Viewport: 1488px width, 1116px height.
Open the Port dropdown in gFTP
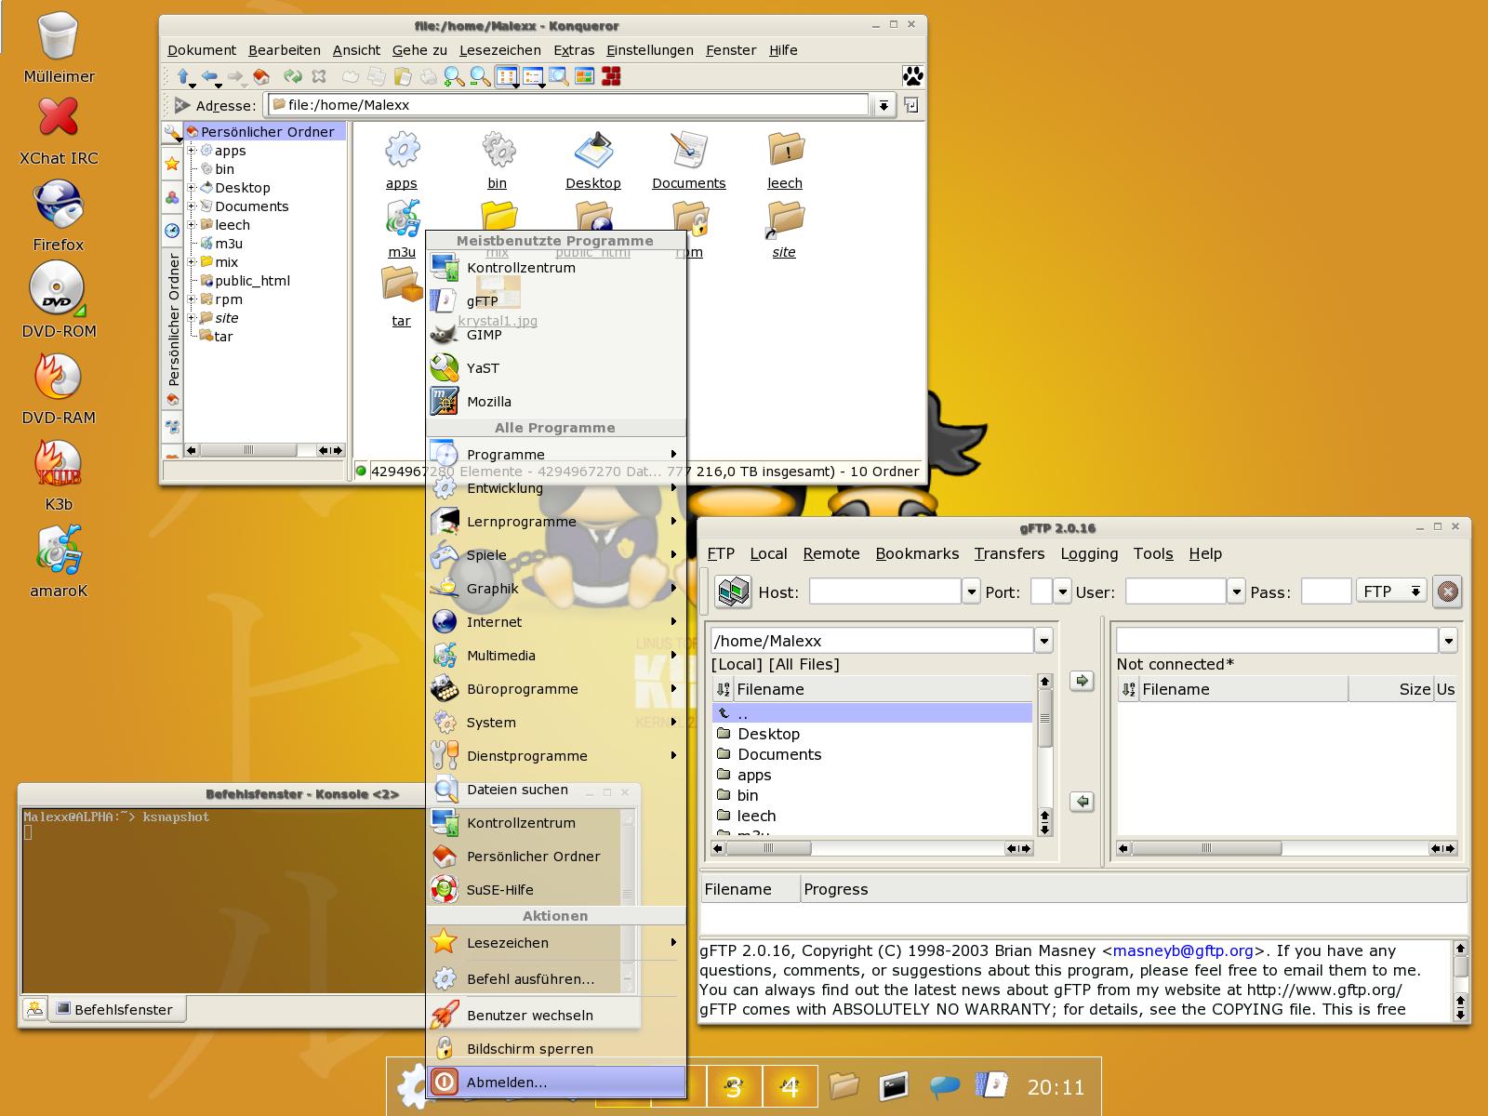point(1062,591)
